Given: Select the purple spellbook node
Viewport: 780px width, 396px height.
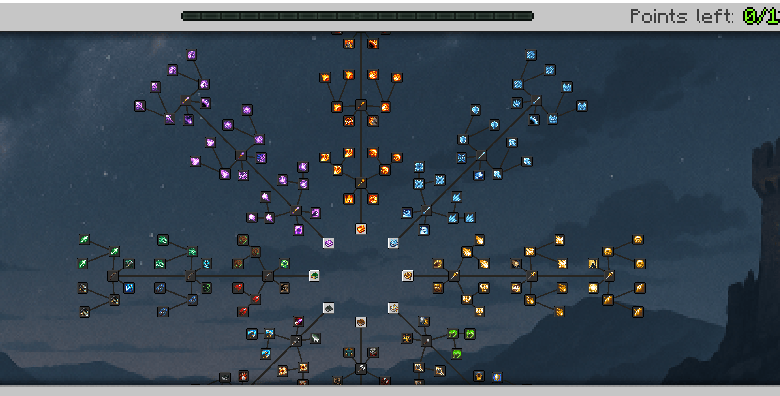Looking at the screenshot, I should (x=329, y=243).
